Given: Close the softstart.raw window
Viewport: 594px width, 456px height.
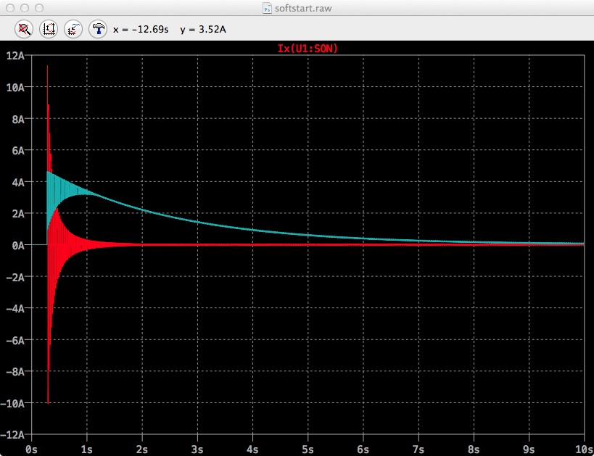Looking at the screenshot, I should pos(10,8).
